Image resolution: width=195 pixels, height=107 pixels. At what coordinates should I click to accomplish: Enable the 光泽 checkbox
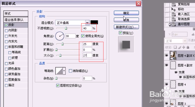point(6,64)
